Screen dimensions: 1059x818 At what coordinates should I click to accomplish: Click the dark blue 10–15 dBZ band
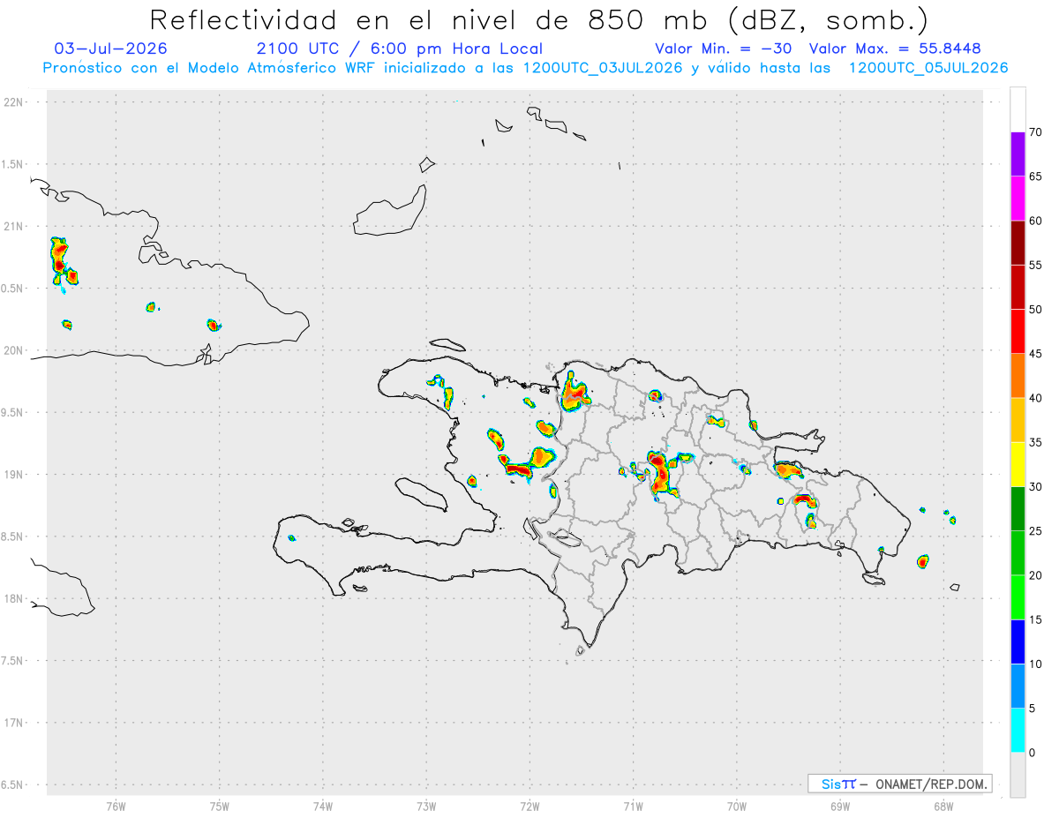click(x=1018, y=642)
